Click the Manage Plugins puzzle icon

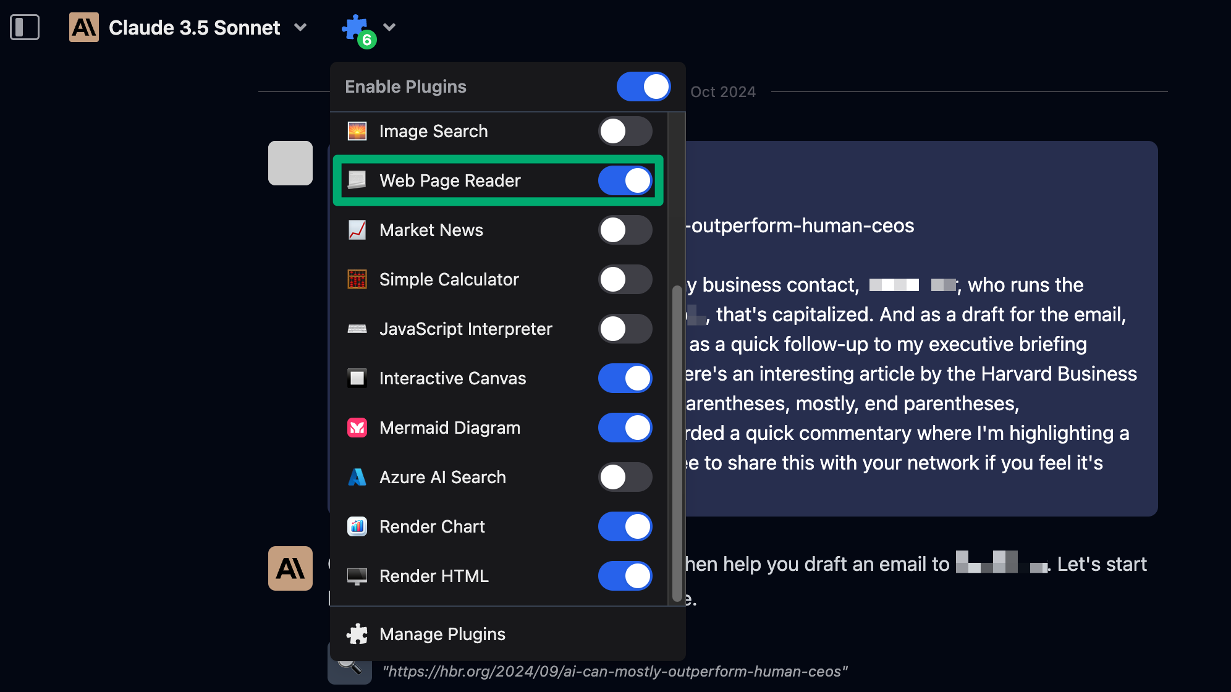[x=357, y=634]
